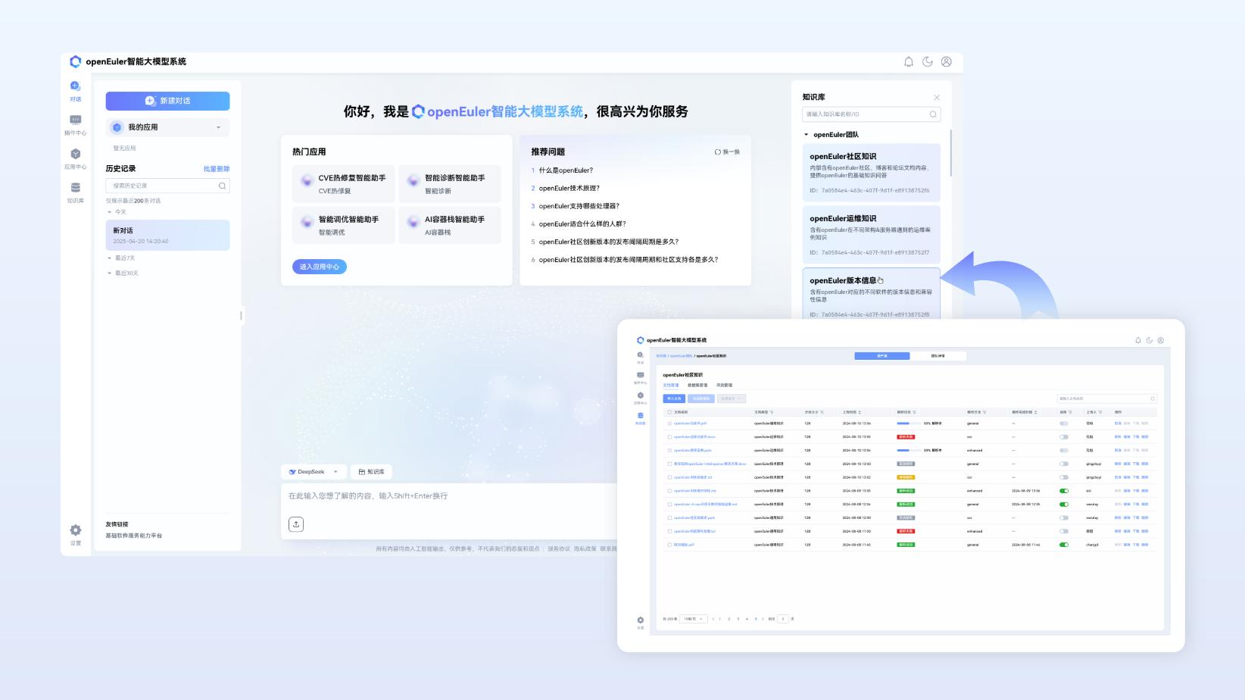The width and height of the screenshot is (1245, 700).
Task: Click 新建对话 button
Action: point(167,101)
